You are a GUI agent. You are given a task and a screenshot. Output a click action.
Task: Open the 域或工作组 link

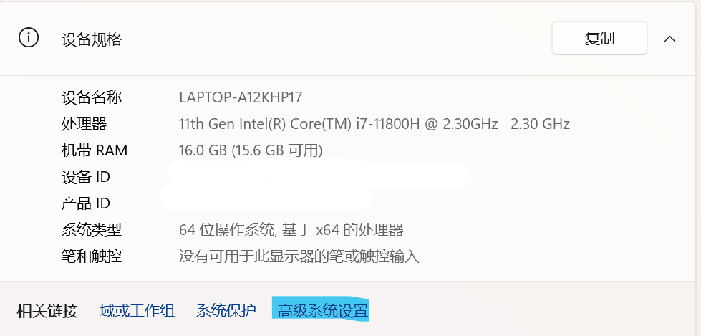[137, 310]
